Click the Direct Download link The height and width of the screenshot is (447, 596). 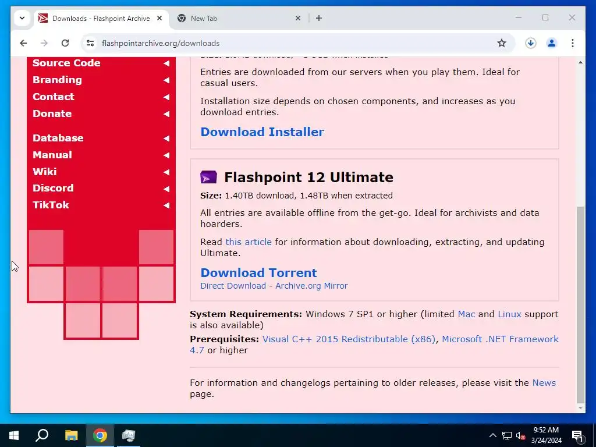pos(233,286)
